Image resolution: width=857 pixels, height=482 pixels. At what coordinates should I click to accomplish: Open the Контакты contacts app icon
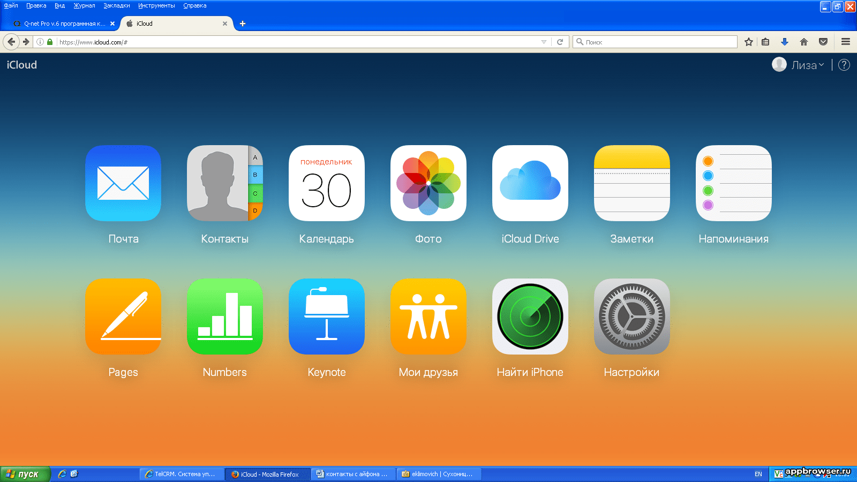pyautogui.click(x=225, y=183)
